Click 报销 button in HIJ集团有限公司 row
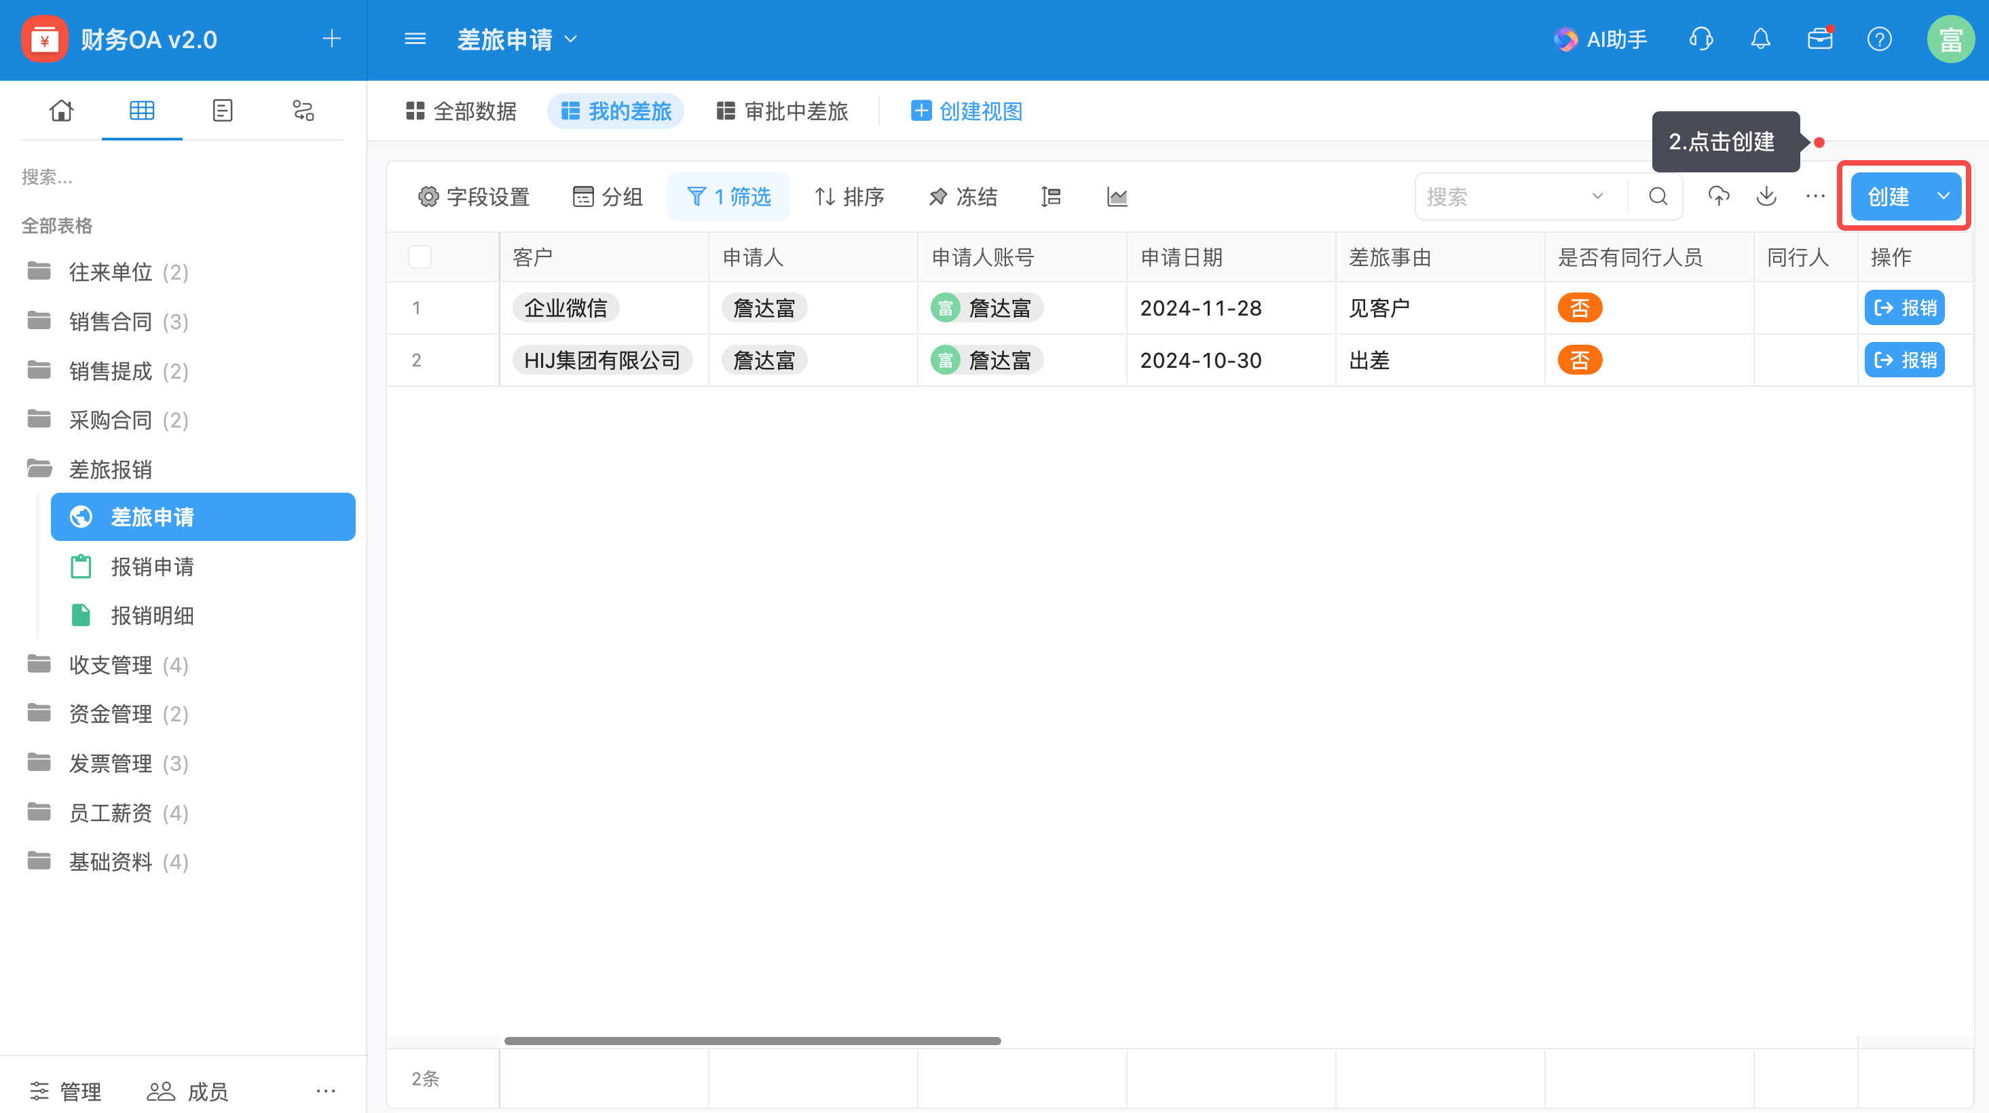1989x1113 pixels. (x=1905, y=360)
